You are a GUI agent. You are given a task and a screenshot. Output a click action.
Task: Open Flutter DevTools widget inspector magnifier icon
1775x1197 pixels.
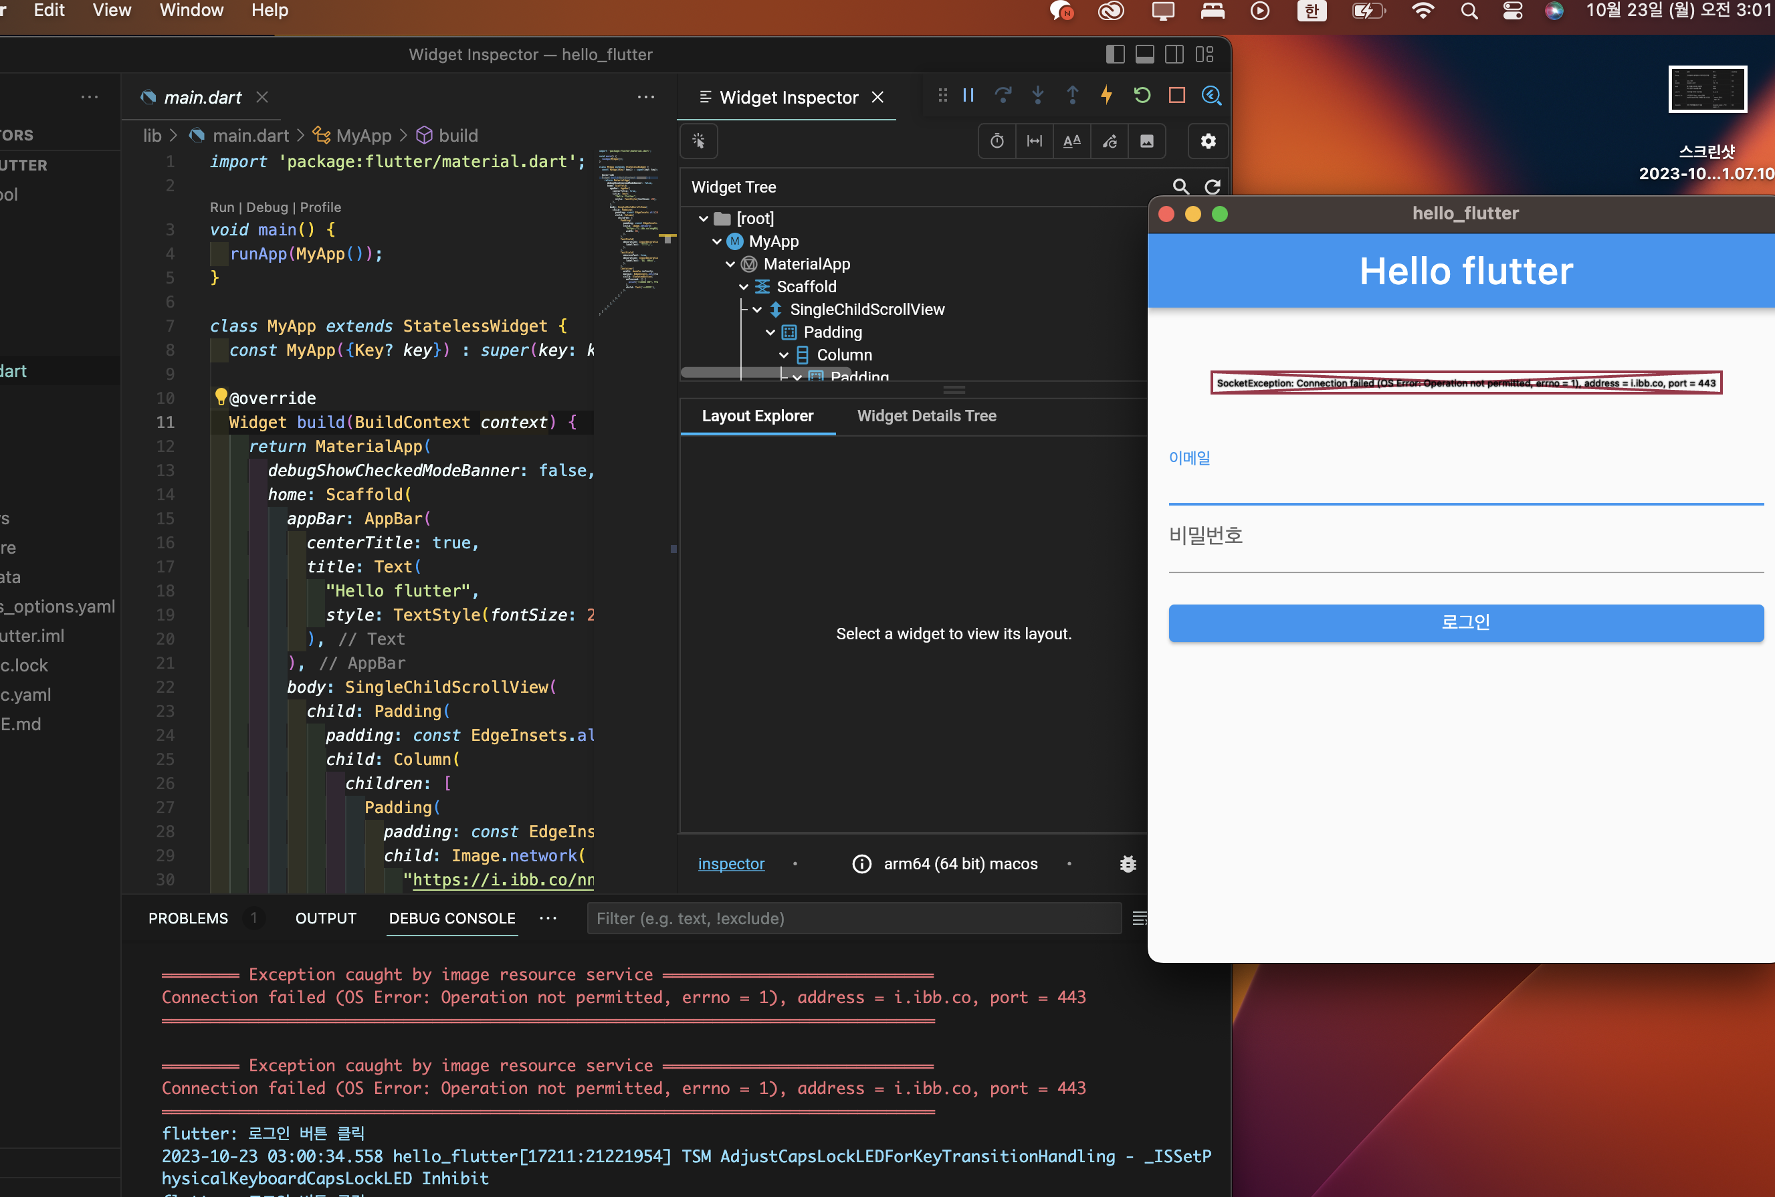pos(1212,96)
